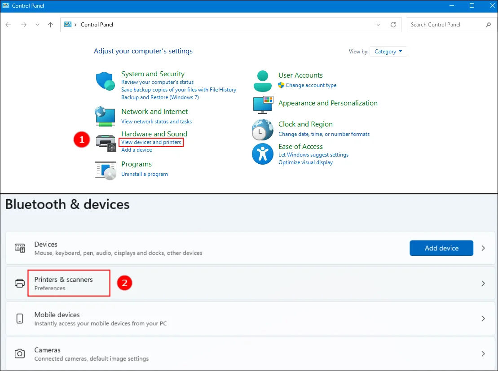498x371 pixels.
Task: Open Backup and Restore (Windows 7)
Action: coord(160,97)
